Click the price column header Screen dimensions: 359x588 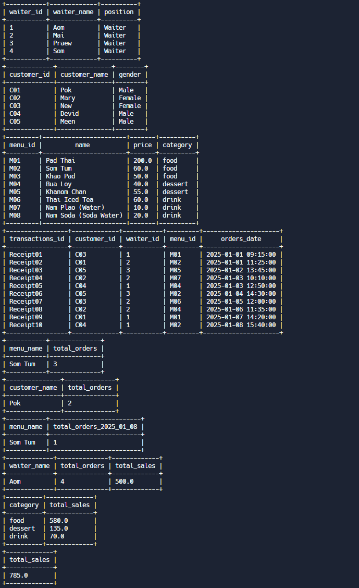[x=142, y=145]
